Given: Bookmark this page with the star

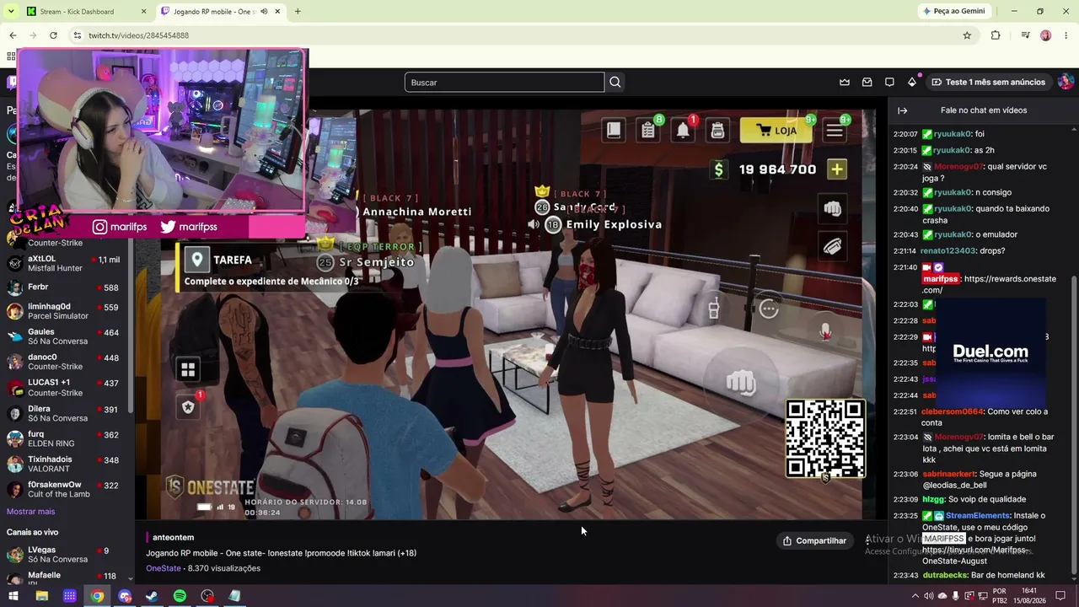Looking at the screenshot, I should 967,35.
